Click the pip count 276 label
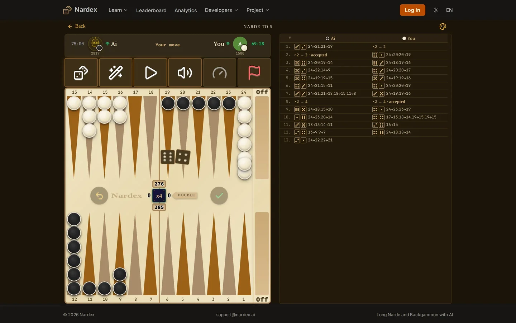Screen dimensions: 516x323 coord(159,184)
